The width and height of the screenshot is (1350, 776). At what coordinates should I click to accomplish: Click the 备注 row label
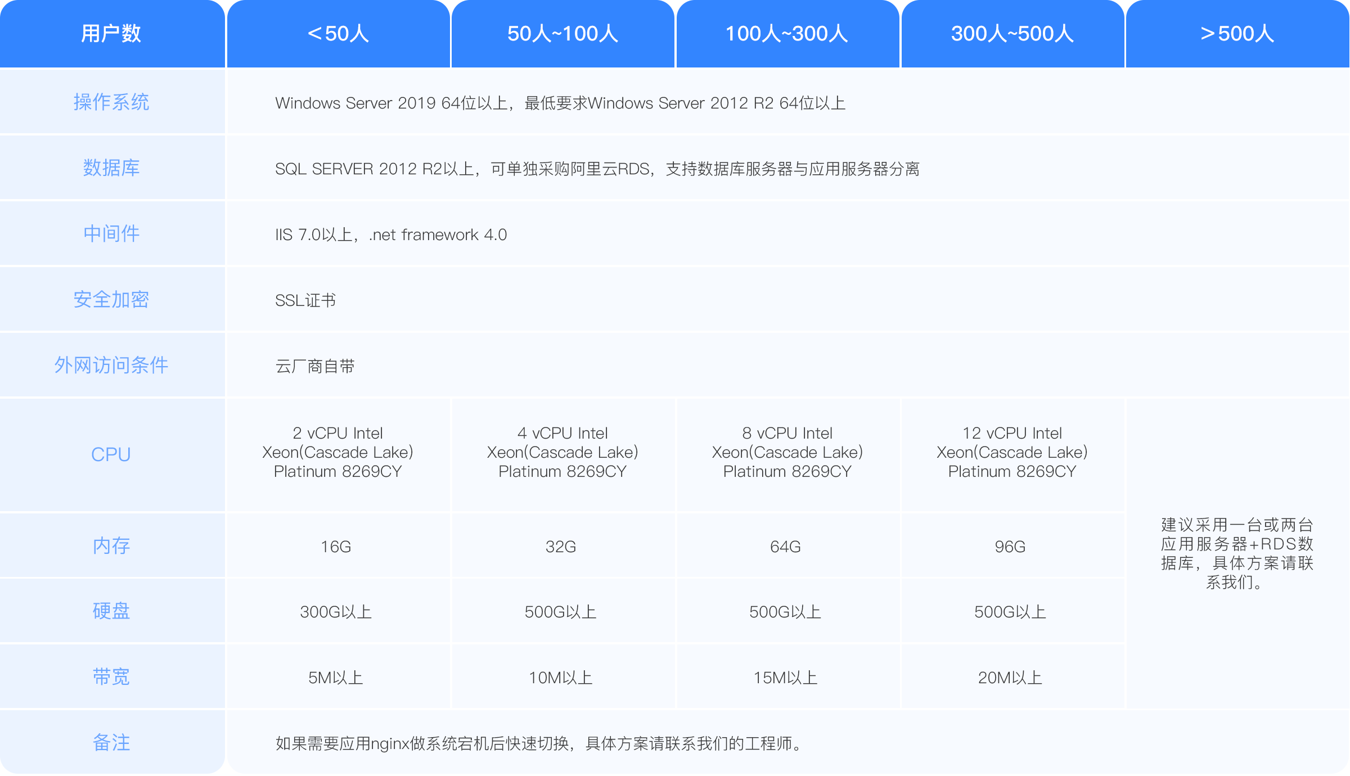pyautogui.click(x=111, y=742)
